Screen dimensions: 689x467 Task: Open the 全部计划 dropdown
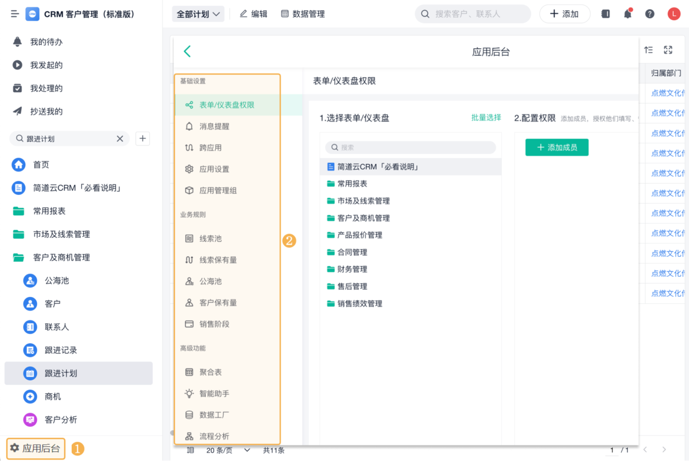point(198,14)
